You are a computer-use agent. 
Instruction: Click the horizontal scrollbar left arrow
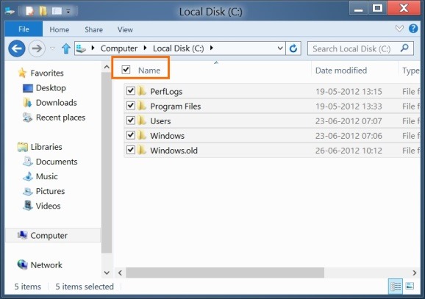coord(120,273)
